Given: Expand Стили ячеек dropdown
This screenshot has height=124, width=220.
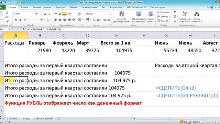Looking at the screenshot, I should coord(151,17).
